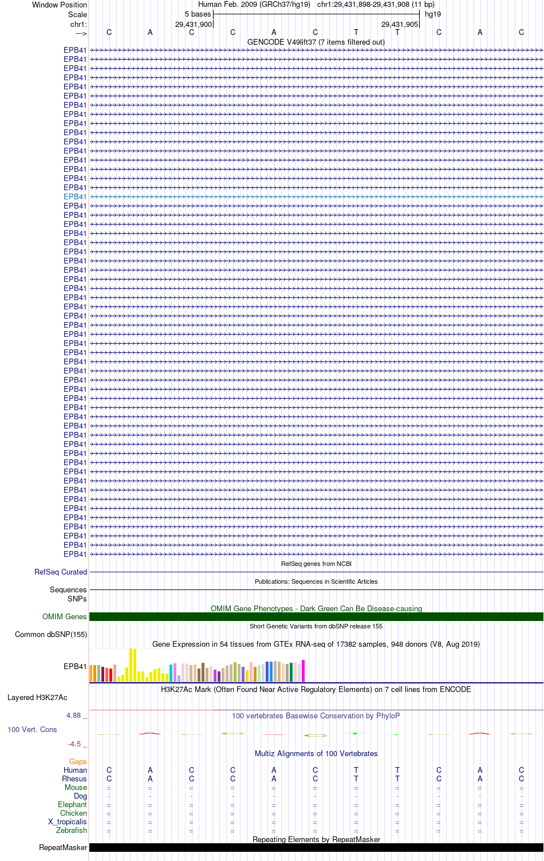This screenshot has width=544, height=861.
Task: Open '100 vertebrates Basewise Conservation by PhyloP'
Action: point(316,715)
